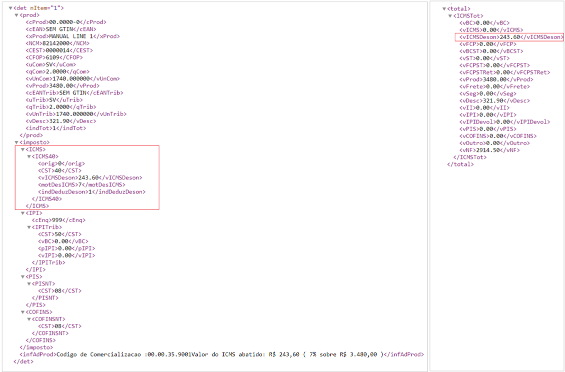This screenshot has width=565, height=372.
Task: Collapse the PIS node
Action: click(23, 276)
